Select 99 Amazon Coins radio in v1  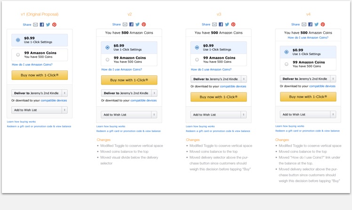point(18,54)
